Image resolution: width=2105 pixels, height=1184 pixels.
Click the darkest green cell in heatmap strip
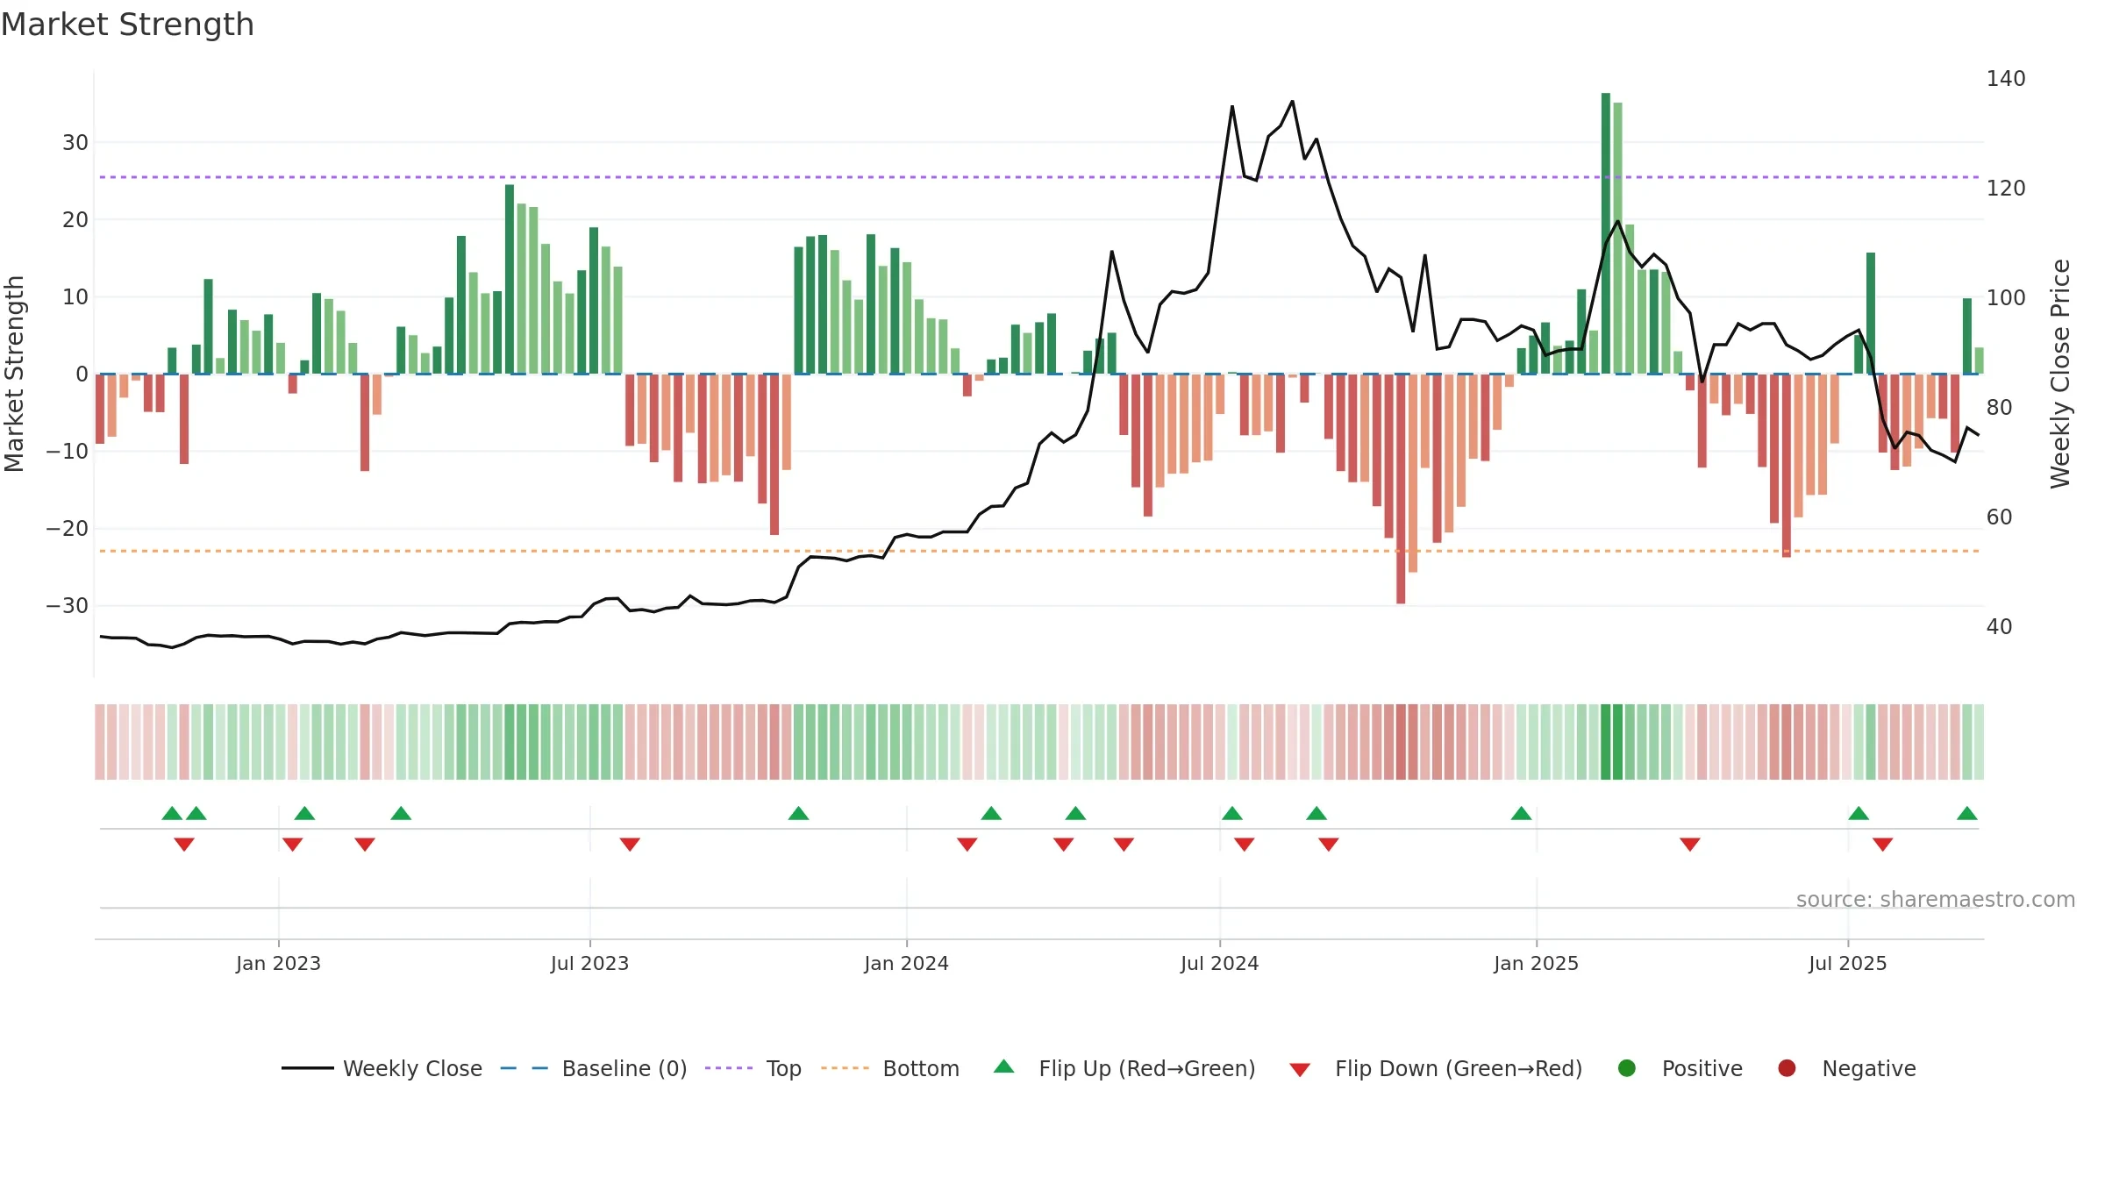click(1605, 742)
